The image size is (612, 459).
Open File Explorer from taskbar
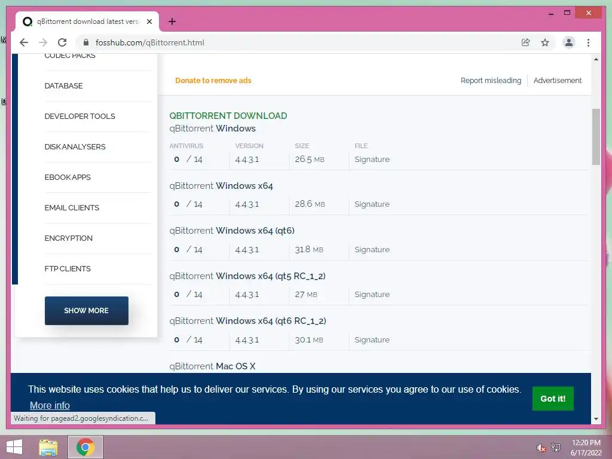coord(48,447)
